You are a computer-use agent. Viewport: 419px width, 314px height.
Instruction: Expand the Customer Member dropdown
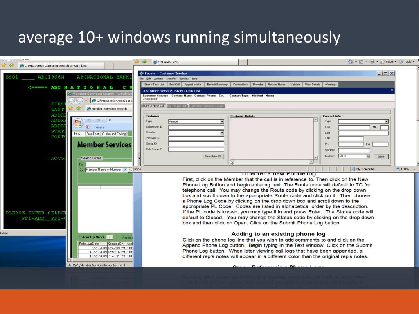tap(222, 133)
